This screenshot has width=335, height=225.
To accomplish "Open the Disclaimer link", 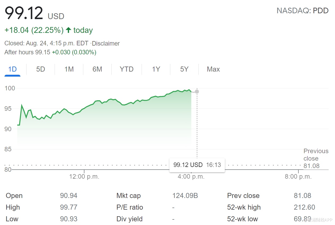I will (106, 43).
